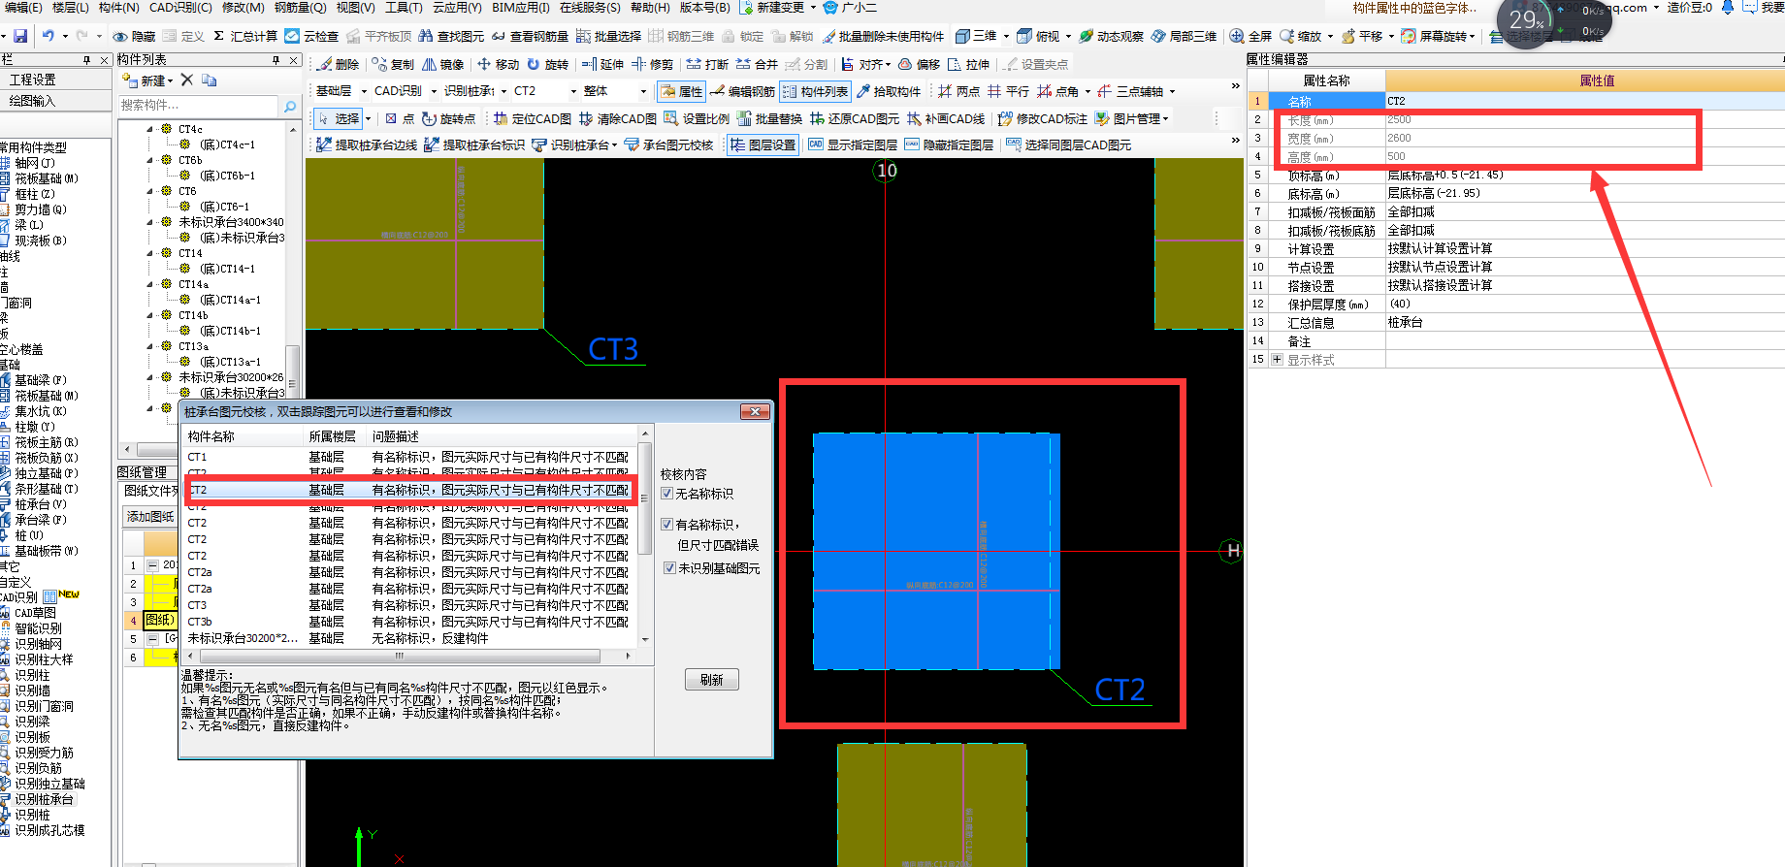Open the 识别桩承台 dropdown arrow
The width and height of the screenshot is (1785, 867).
pos(616,145)
